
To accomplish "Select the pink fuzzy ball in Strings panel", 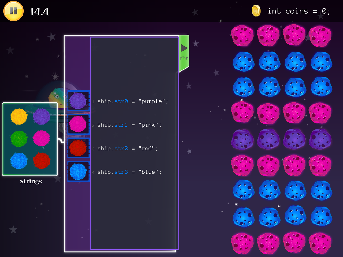I will click(x=42, y=138).
